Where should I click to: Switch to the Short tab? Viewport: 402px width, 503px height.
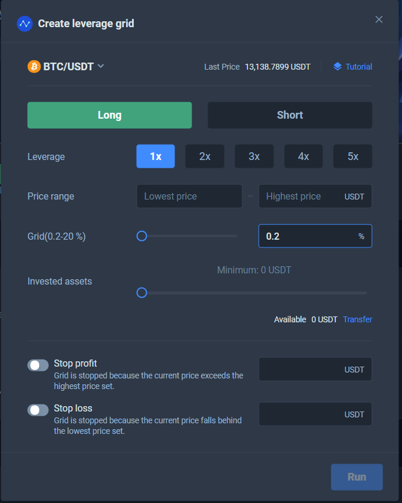pos(289,115)
